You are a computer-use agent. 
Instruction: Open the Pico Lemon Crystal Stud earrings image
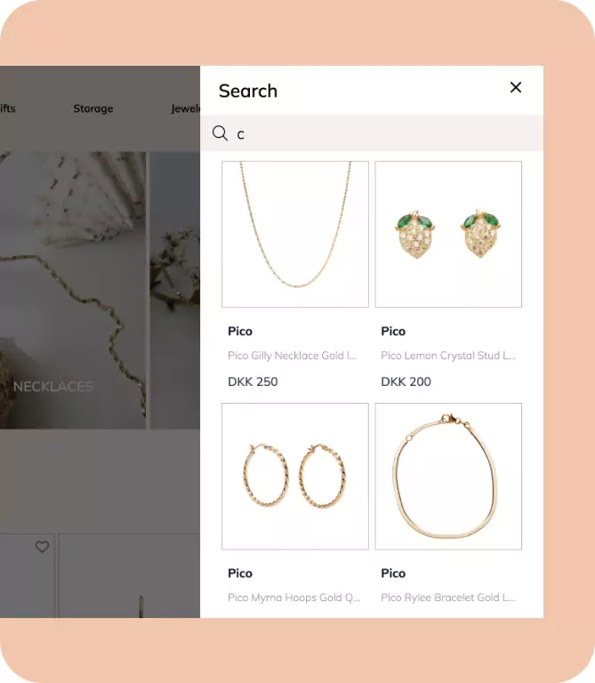[x=448, y=235]
